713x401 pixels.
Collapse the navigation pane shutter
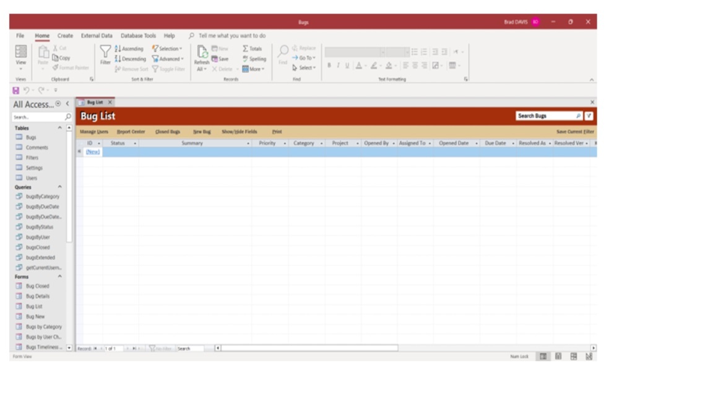pos(67,104)
